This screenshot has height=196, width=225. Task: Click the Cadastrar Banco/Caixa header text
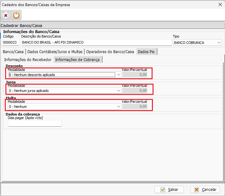tap(21, 25)
